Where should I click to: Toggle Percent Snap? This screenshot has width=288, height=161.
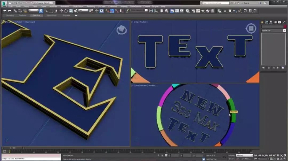click(117, 11)
